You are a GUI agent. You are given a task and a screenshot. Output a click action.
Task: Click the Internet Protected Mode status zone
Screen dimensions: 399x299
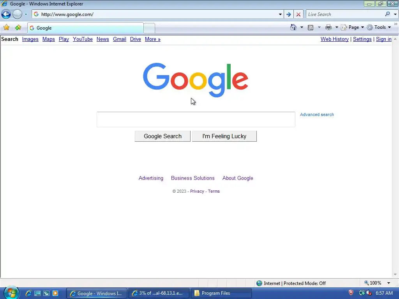pyautogui.click(x=291, y=283)
